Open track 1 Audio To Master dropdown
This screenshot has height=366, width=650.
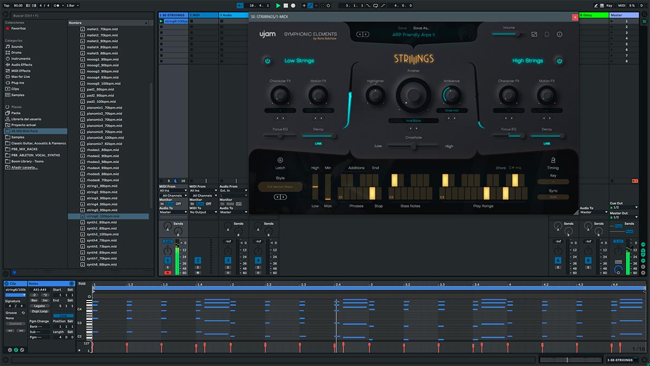[173, 212]
